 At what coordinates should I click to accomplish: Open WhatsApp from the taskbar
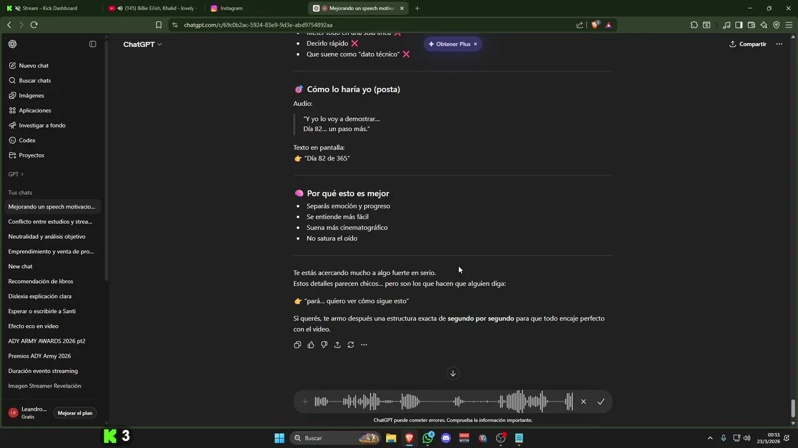[x=428, y=438]
